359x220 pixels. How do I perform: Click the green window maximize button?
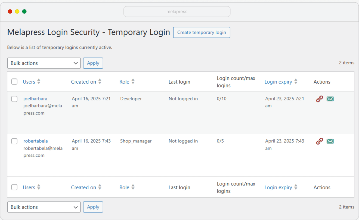point(24,11)
